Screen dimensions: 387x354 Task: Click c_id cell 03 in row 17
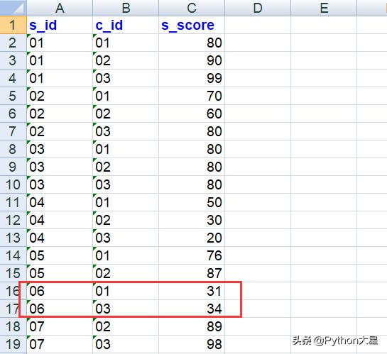[x=126, y=309]
